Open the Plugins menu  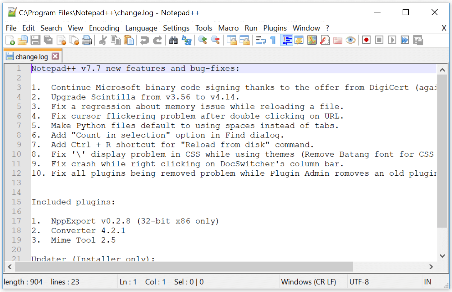tap(275, 28)
